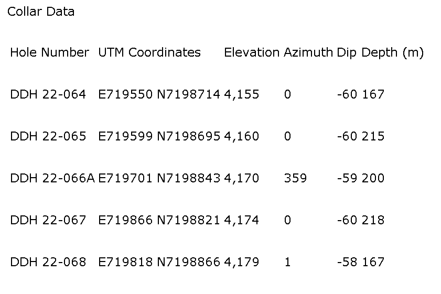Select the DDH 22-068 hole entry
The width and height of the screenshot is (441, 294).
click(x=48, y=262)
